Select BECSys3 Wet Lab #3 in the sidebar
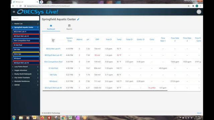The image size is (214, 120). point(26,63)
